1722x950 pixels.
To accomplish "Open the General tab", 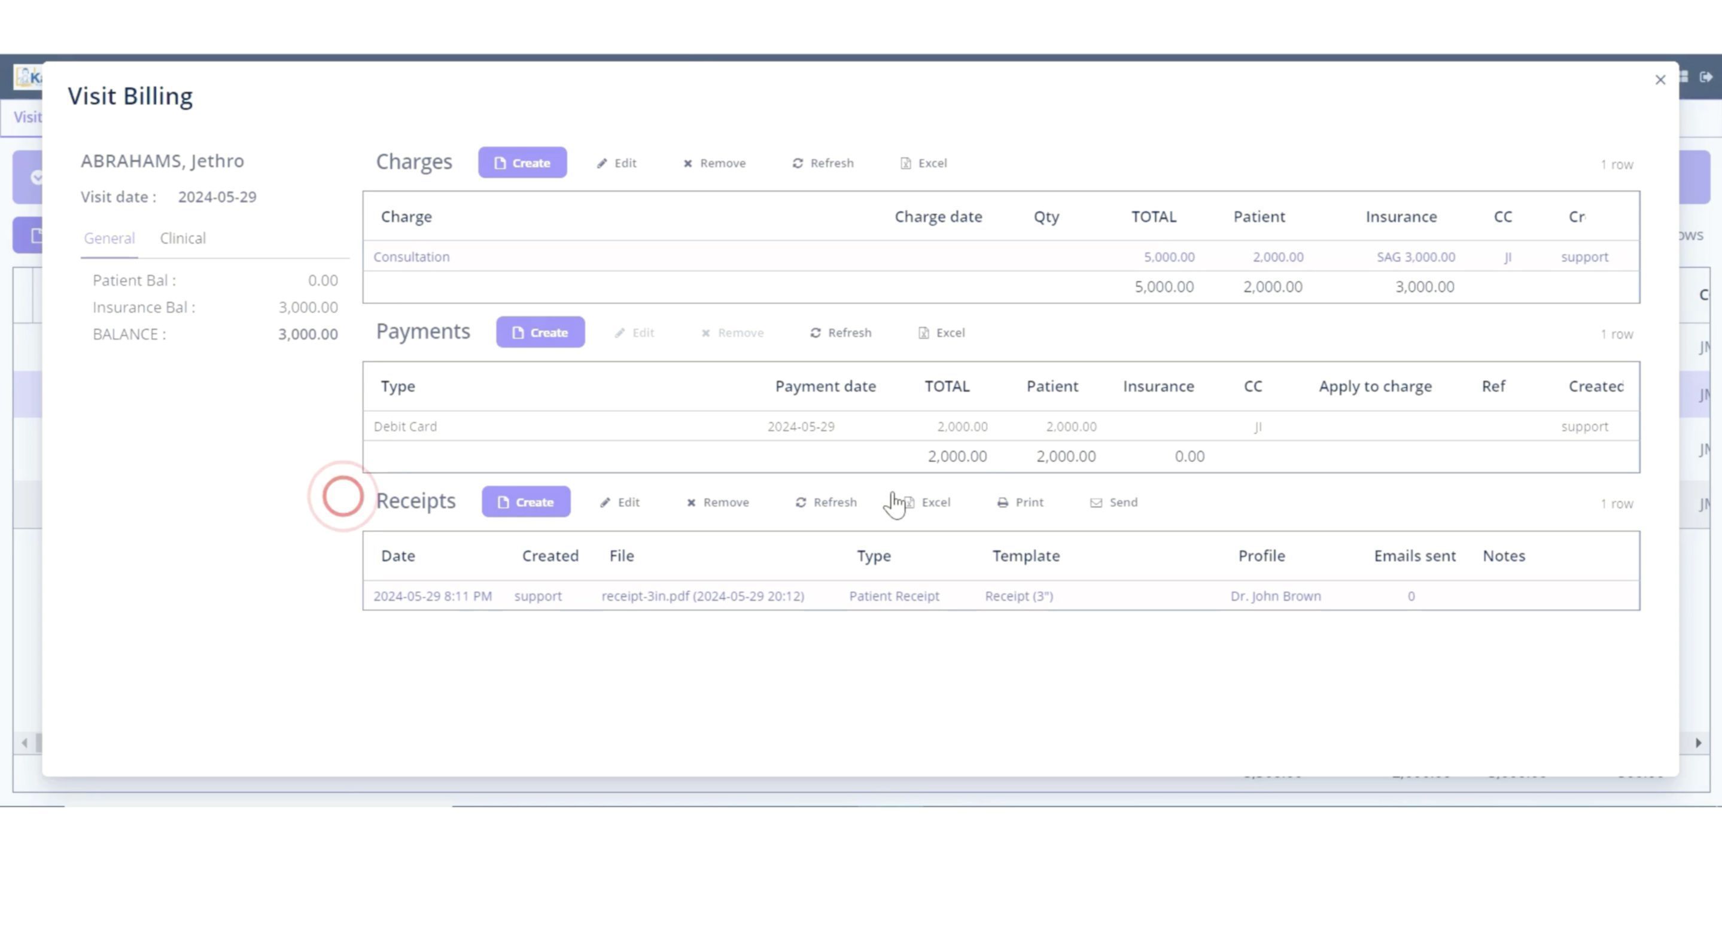I will [109, 239].
